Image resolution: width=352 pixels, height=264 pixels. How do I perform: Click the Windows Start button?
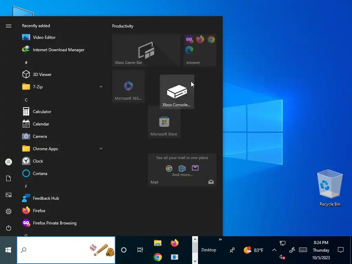click(x=8, y=250)
